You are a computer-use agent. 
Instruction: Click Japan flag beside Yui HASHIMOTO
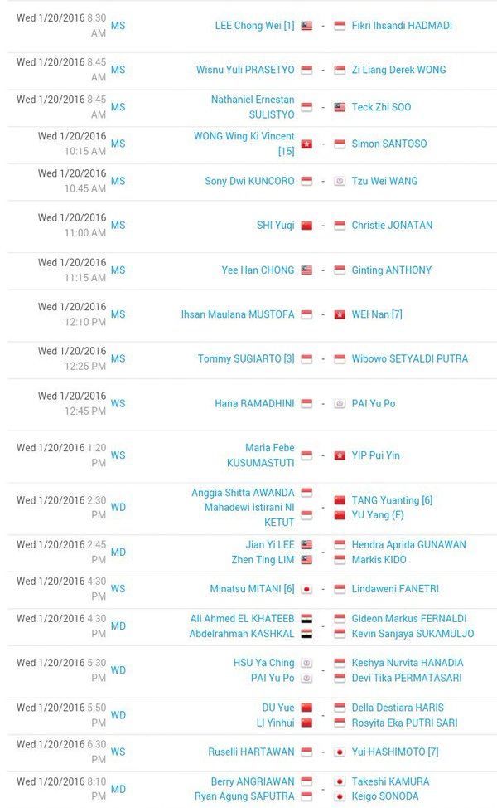tap(340, 752)
